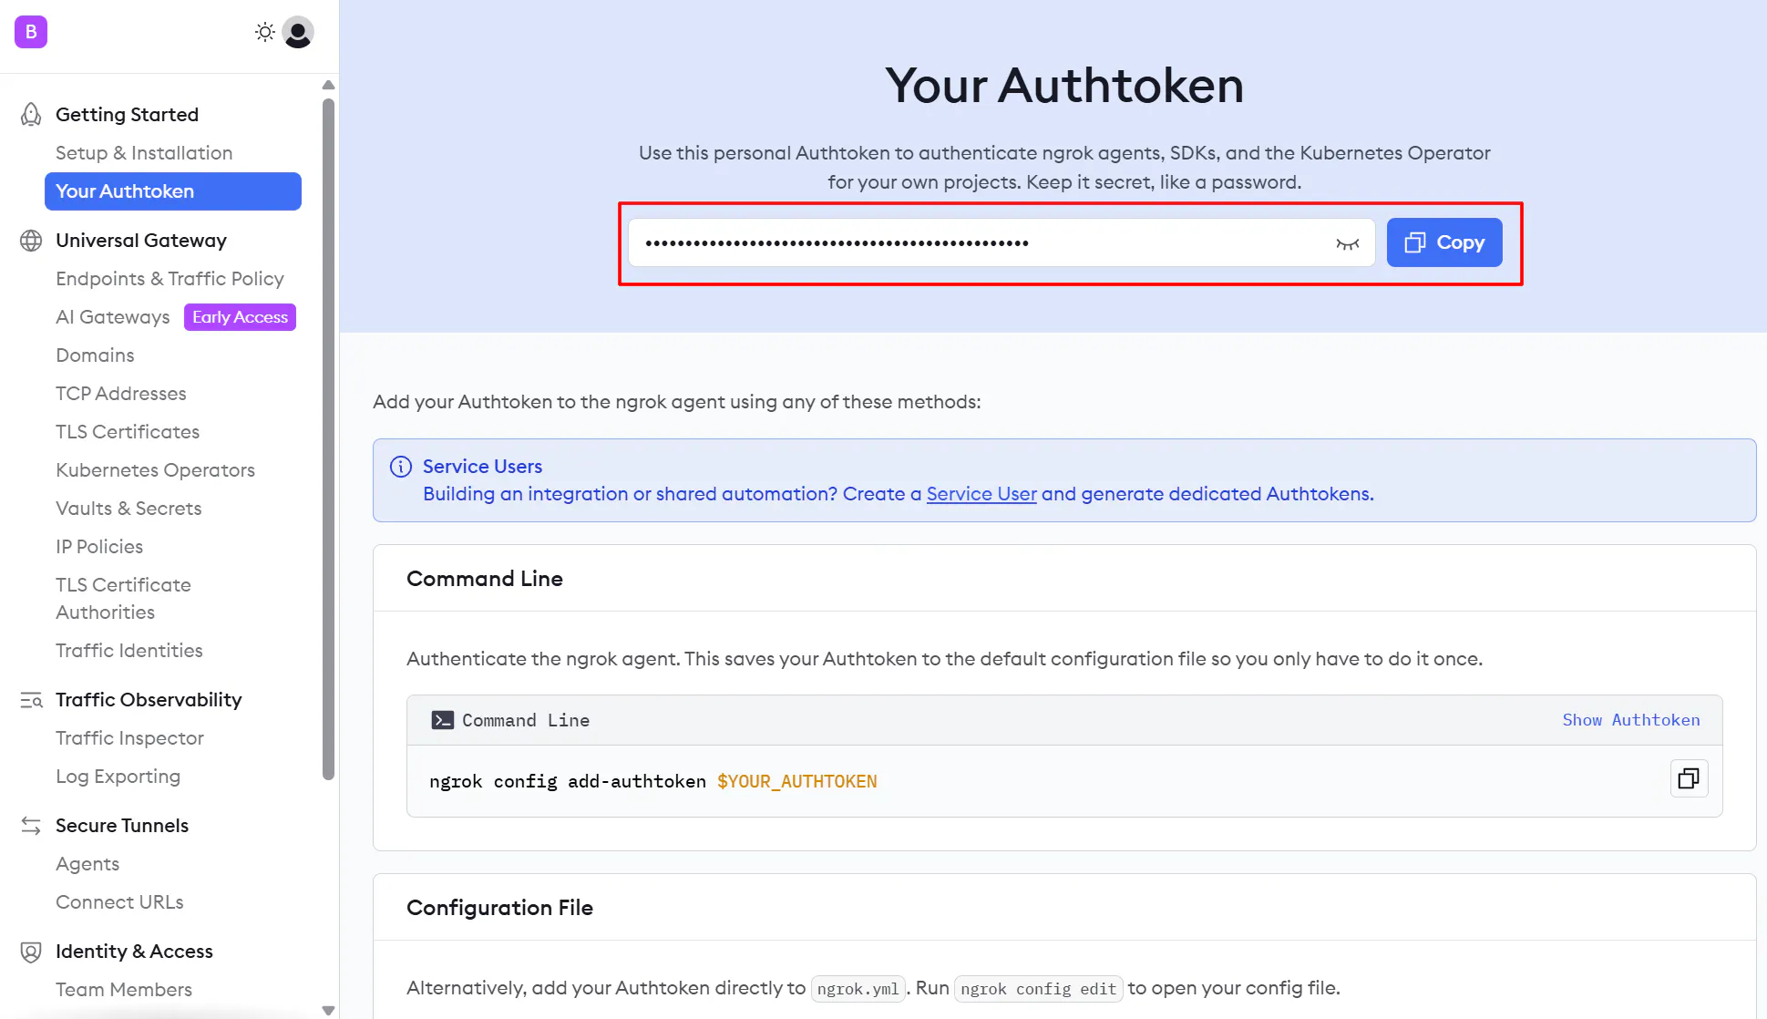Image resolution: width=1767 pixels, height=1019 pixels.
Task: Select the Universal Gateway globe icon
Action: [x=31, y=241]
